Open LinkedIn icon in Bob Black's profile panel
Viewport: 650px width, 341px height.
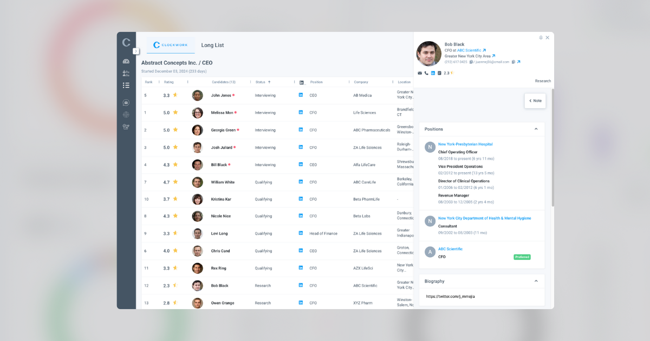(433, 73)
